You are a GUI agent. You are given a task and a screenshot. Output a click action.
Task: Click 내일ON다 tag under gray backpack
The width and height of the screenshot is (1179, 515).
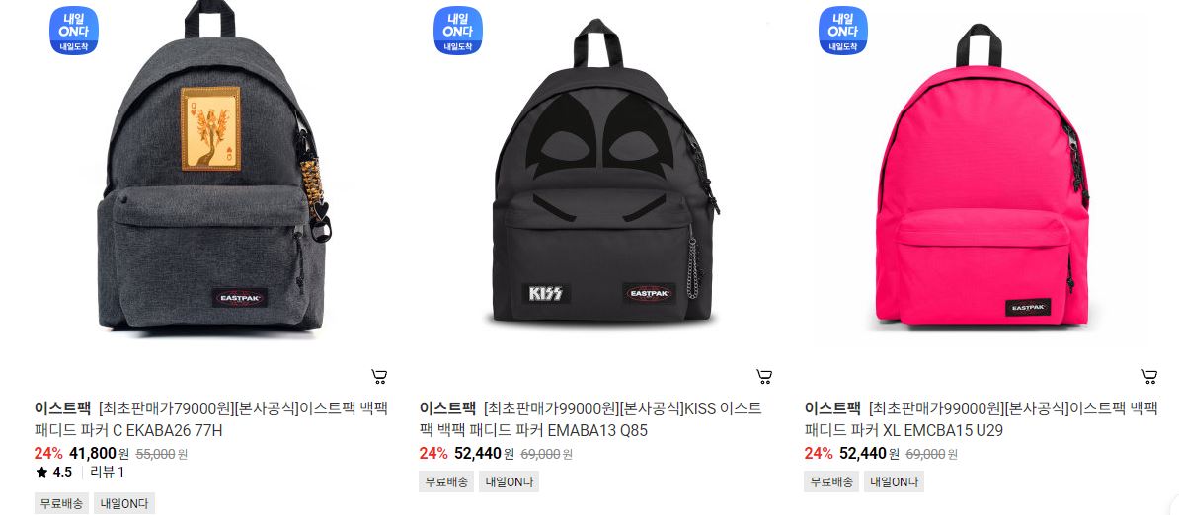pyautogui.click(x=124, y=504)
